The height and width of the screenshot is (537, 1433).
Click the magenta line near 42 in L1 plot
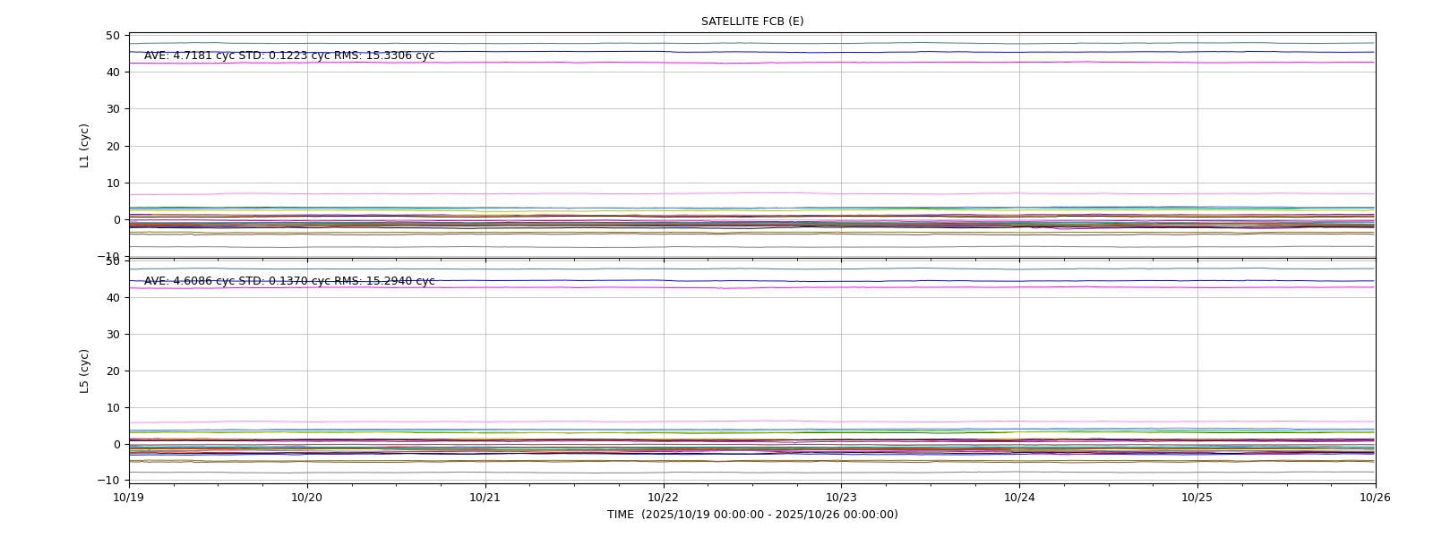pos(752,63)
